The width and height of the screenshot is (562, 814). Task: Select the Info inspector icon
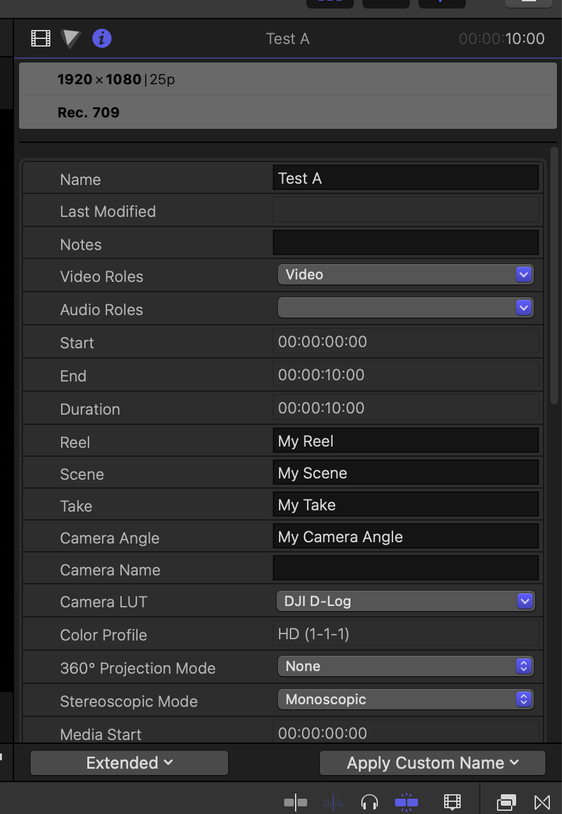coord(102,39)
